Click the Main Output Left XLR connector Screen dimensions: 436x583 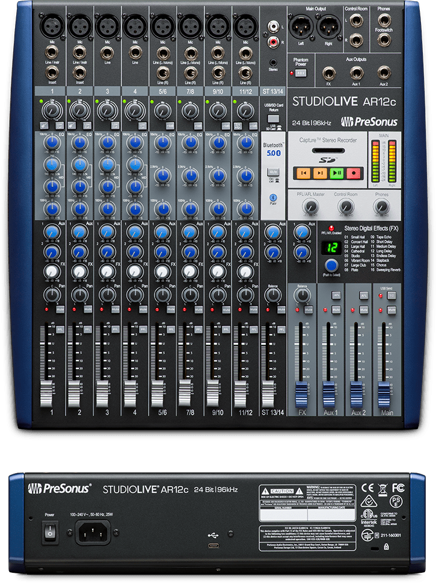point(301,27)
